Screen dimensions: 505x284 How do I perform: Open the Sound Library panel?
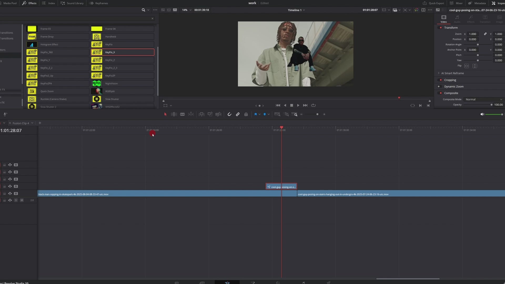tap(72, 3)
